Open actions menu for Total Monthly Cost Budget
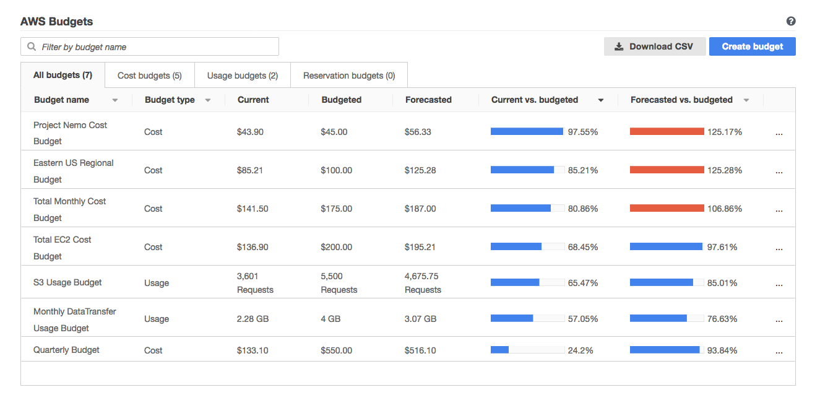 (779, 209)
